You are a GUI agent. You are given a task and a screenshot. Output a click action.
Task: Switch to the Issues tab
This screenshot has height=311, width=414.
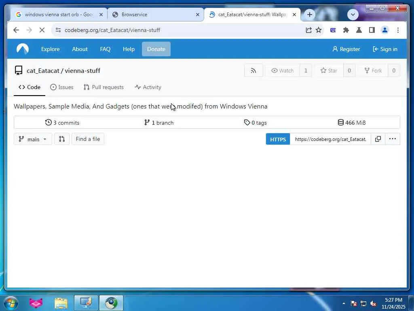(62, 87)
